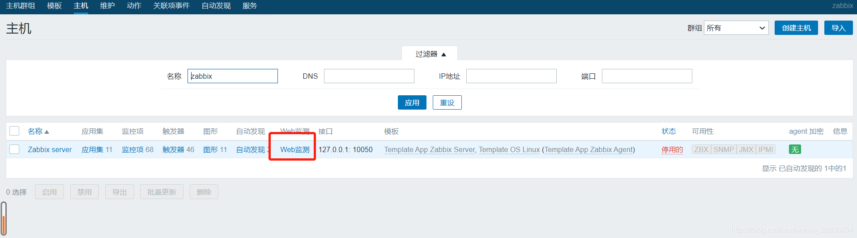Open 图形 11 for Zabbix server
This screenshot has height=238, width=857.
tap(210, 149)
